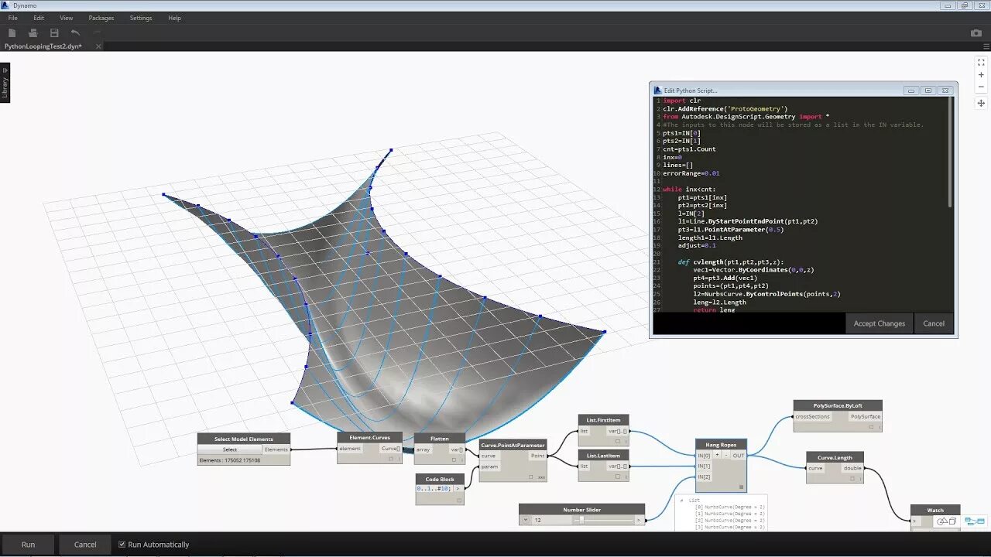The width and height of the screenshot is (991, 557).
Task: Open the View menu
Action: coord(67,18)
